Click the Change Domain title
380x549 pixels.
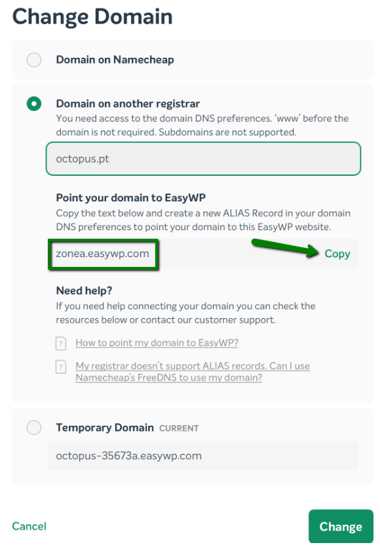tap(92, 17)
